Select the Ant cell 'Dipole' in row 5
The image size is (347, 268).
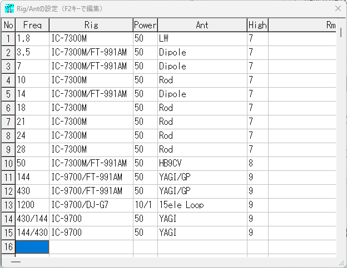(x=202, y=94)
